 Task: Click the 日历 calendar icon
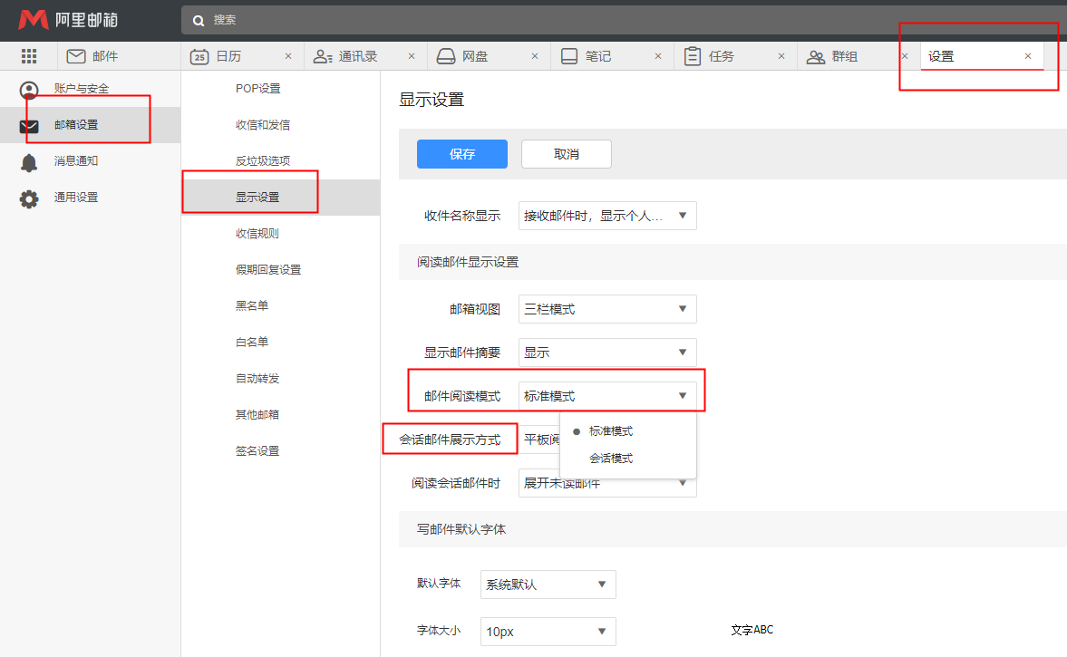coord(199,56)
